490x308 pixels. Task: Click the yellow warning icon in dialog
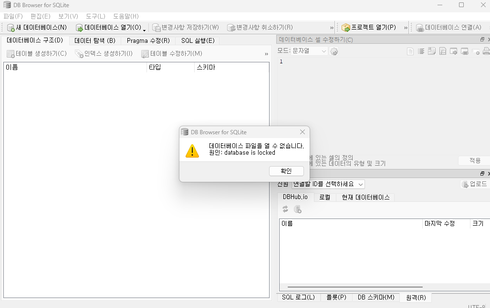tap(192, 150)
